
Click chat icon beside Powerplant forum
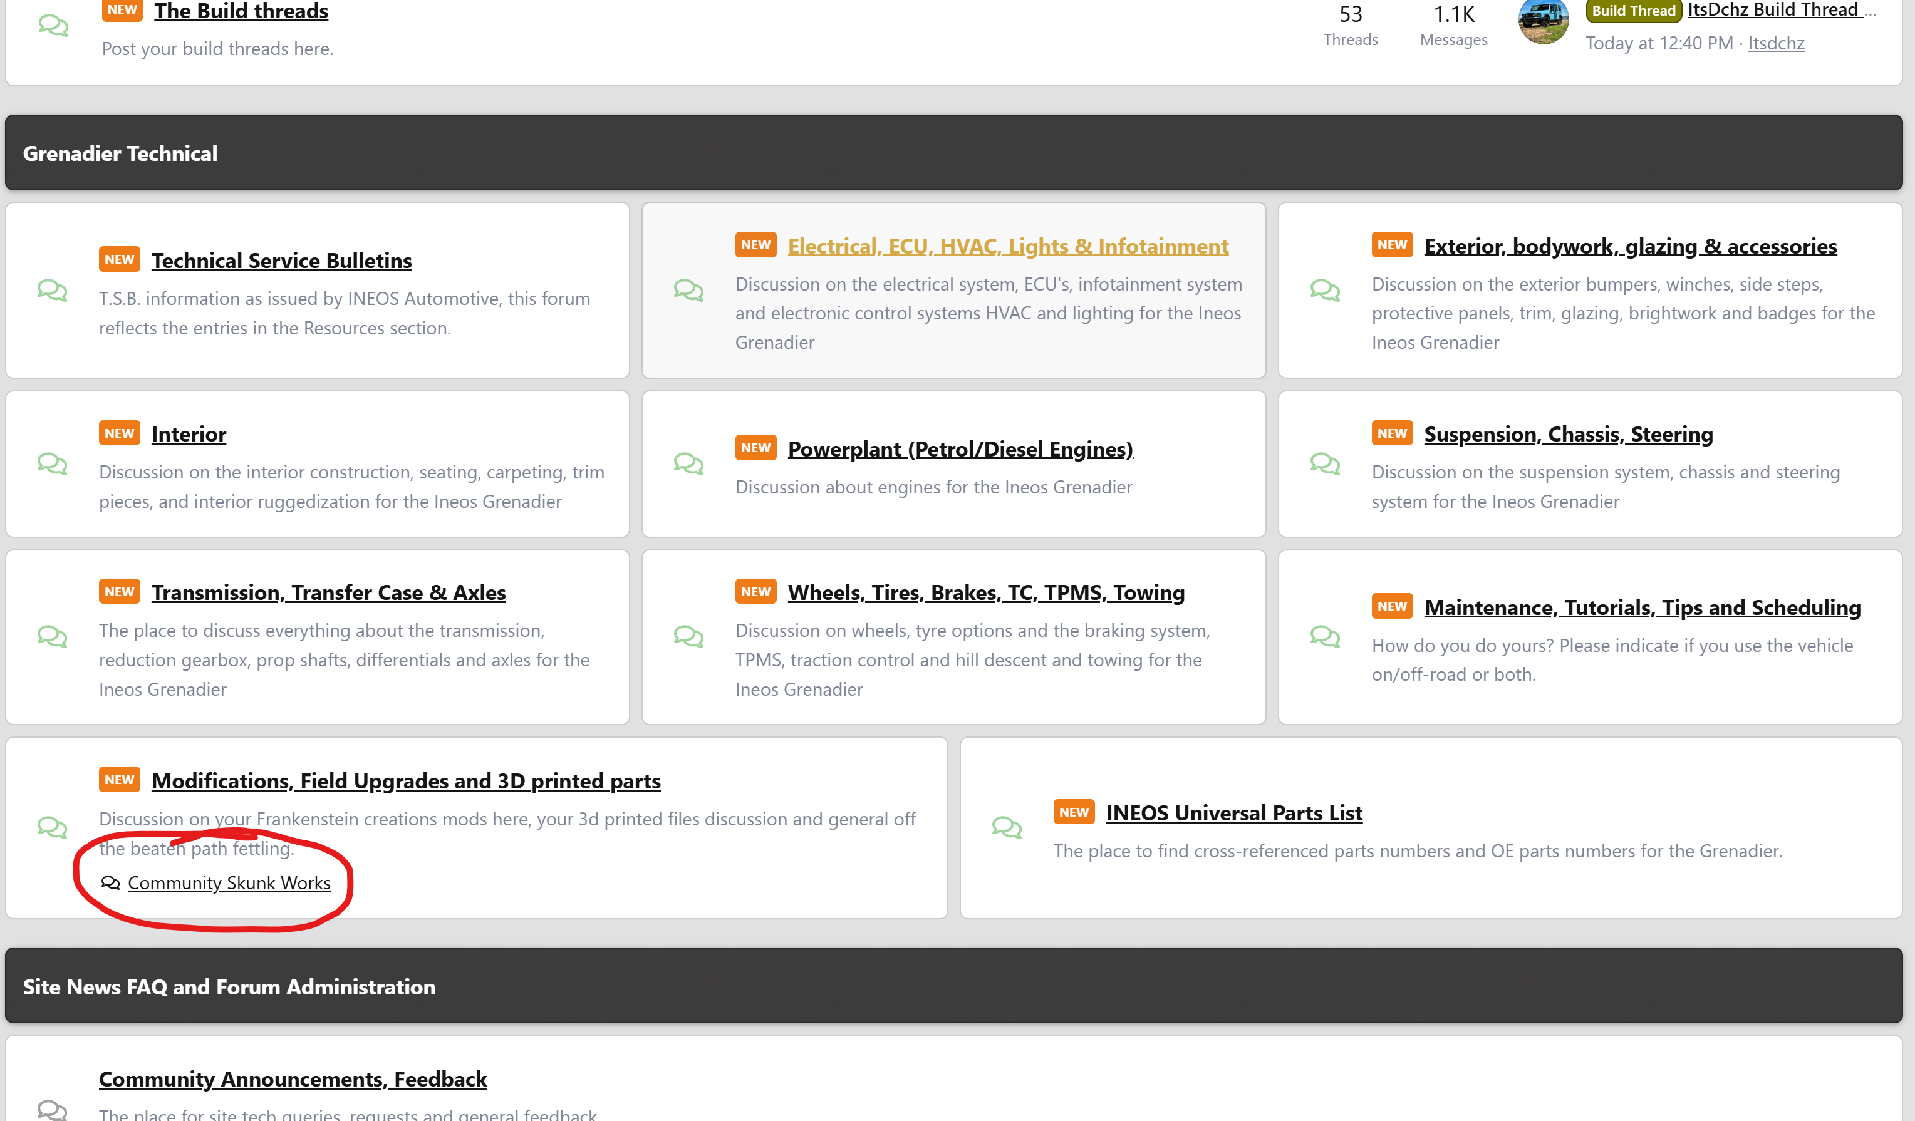click(x=688, y=463)
